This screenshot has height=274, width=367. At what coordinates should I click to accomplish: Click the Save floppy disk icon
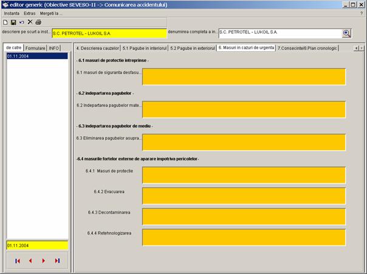click(x=13, y=22)
